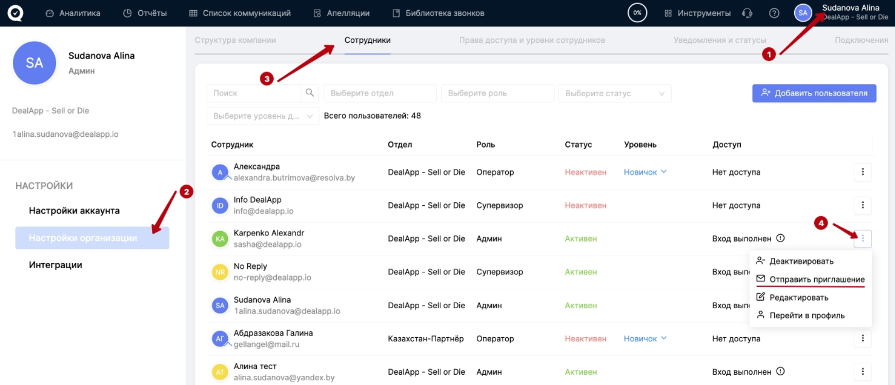Expand the 'Выберите статус' dropdown
This screenshot has height=385, width=895.
(615, 93)
